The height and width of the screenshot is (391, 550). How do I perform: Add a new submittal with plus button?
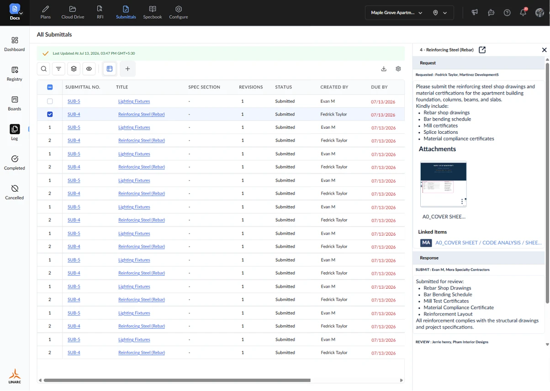(128, 69)
